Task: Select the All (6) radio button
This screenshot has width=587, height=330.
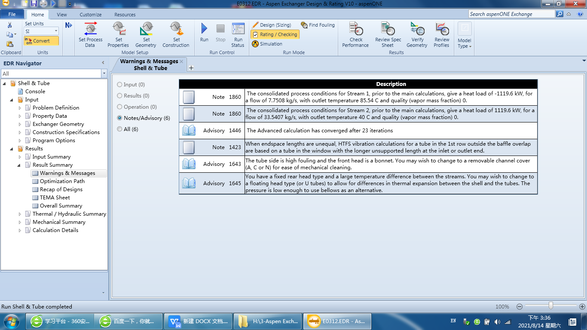Action: [x=120, y=129]
